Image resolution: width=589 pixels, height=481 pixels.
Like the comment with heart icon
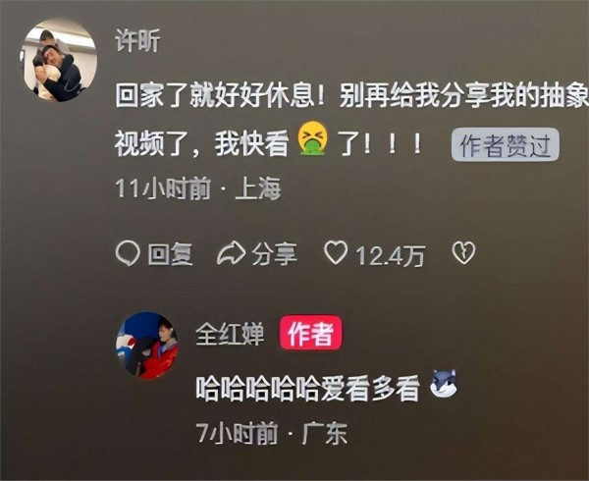[336, 252]
